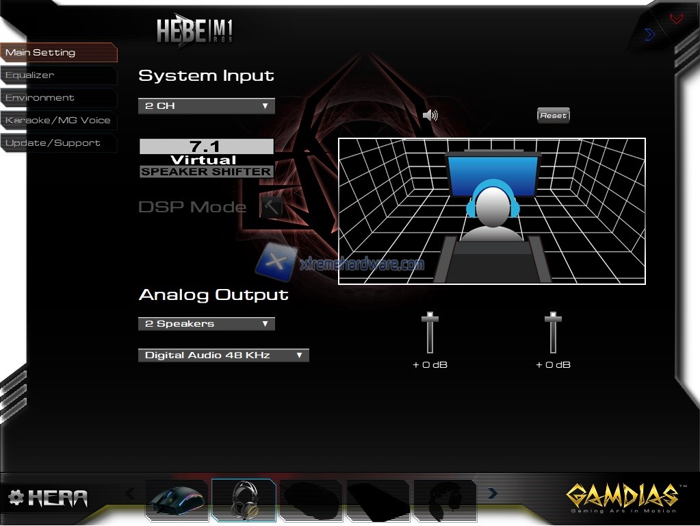The image size is (700, 526).
Task: Click the DSP Mode hammer icon
Action: [x=271, y=206]
